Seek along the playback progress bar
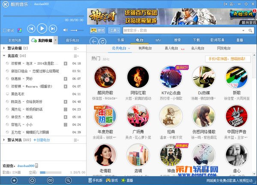 pyautogui.click(x=43, y=16)
